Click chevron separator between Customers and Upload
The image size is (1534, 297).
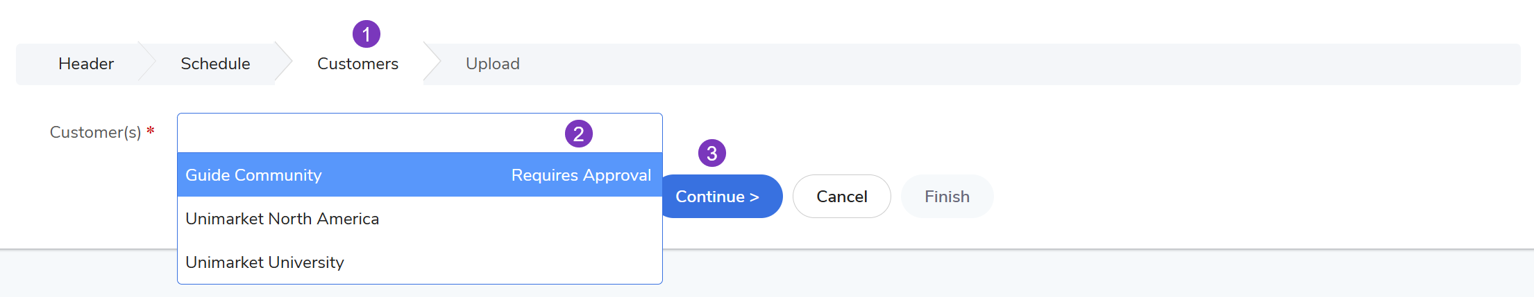[432, 64]
